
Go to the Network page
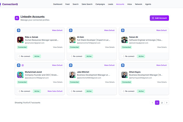click(138, 4)
